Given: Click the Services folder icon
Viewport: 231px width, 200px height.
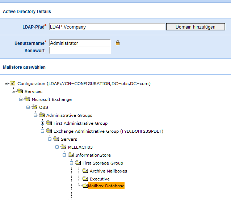Looking at the screenshot, I should pos(20,92).
